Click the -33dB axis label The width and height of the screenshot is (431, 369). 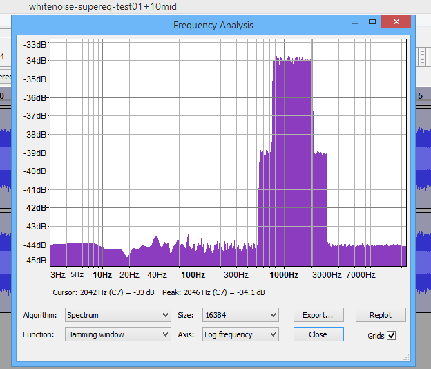[35, 44]
